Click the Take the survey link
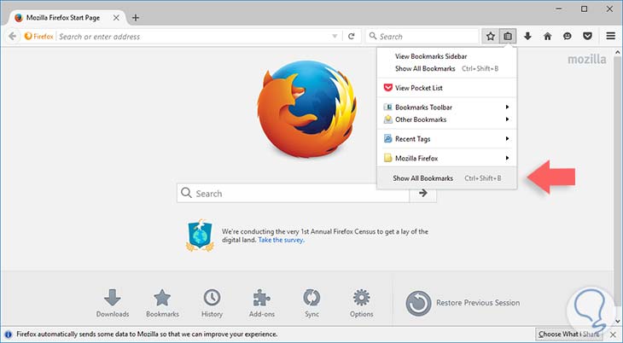The image size is (623, 343). [281, 240]
